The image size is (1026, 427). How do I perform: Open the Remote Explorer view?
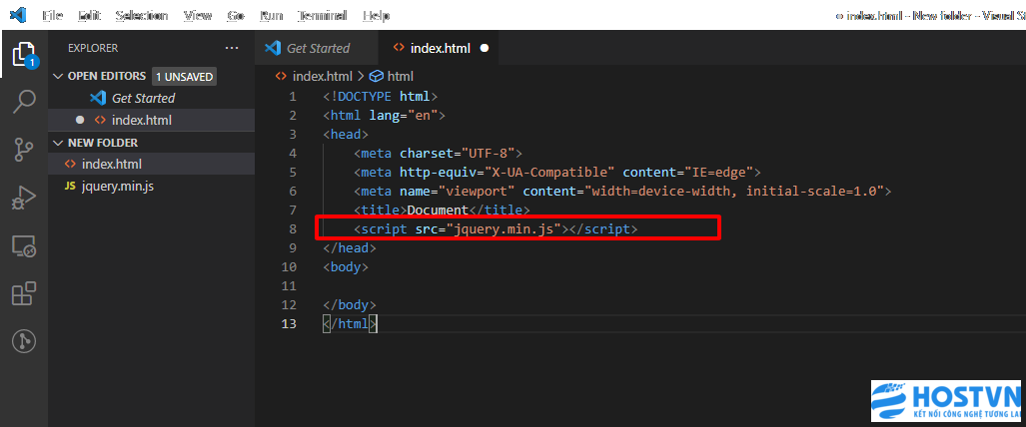[x=24, y=245]
